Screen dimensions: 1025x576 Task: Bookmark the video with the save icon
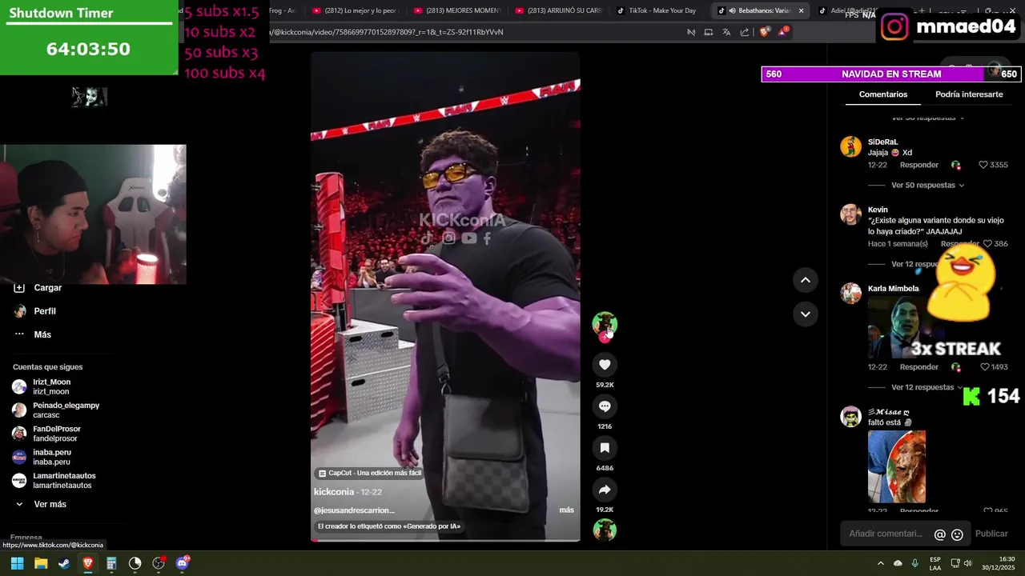605,448
